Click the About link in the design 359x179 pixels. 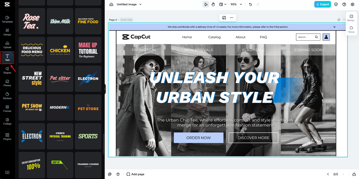point(241,37)
